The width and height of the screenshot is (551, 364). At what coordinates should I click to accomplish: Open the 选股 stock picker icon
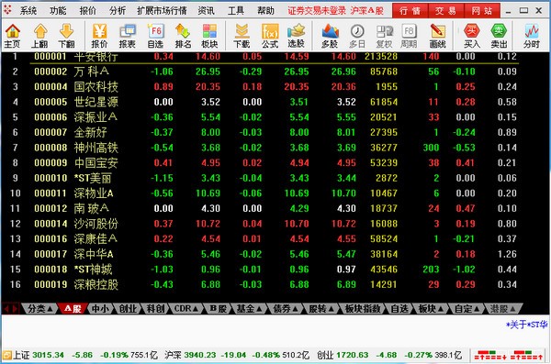pos(297,36)
